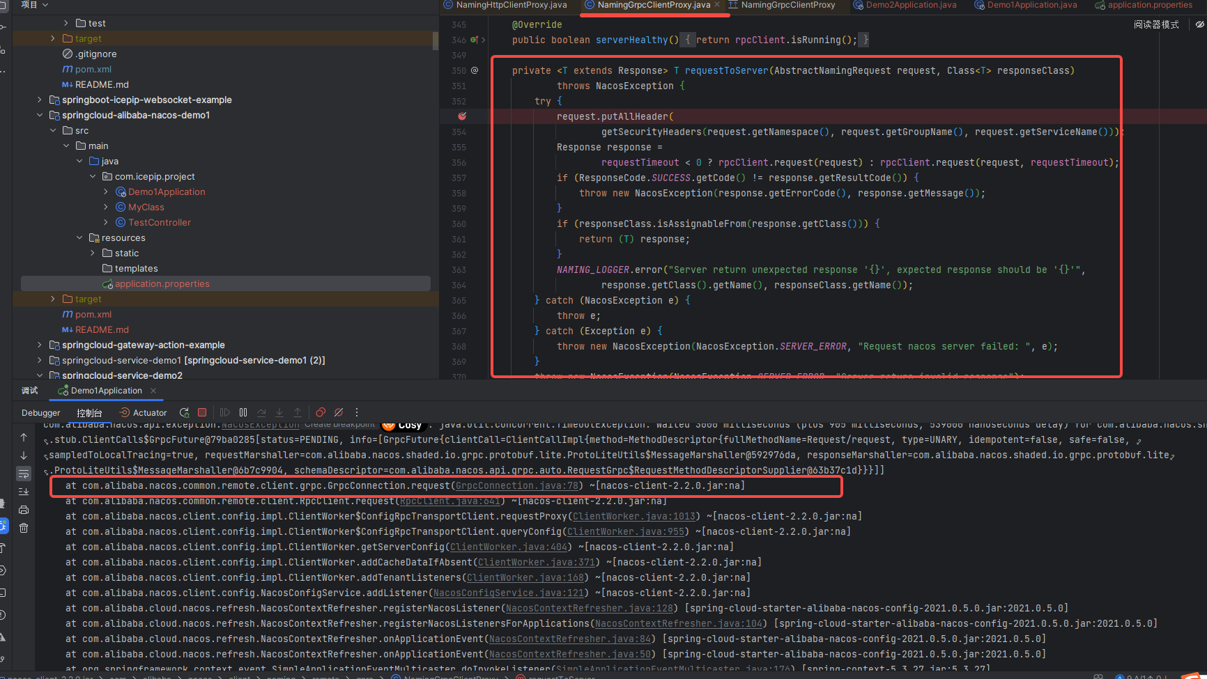Viewport: 1207px width, 679px height.
Task: Stop the running debug session
Action: (202, 412)
